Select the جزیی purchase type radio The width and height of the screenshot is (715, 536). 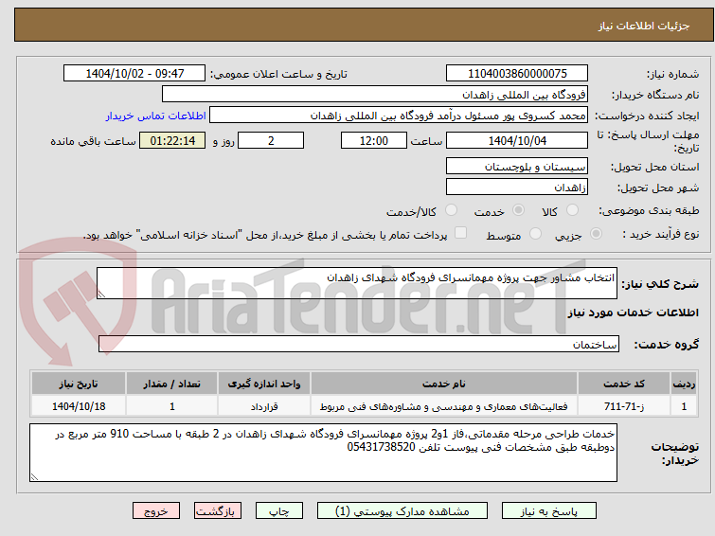(596, 234)
